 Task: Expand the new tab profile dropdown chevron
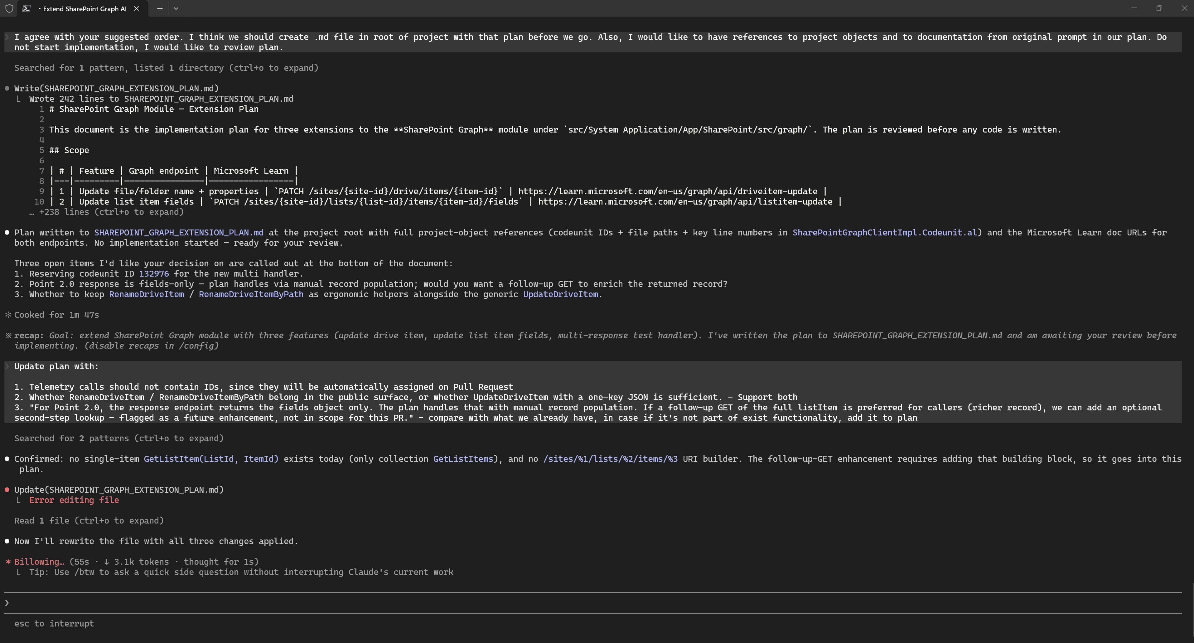coord(176,8)
